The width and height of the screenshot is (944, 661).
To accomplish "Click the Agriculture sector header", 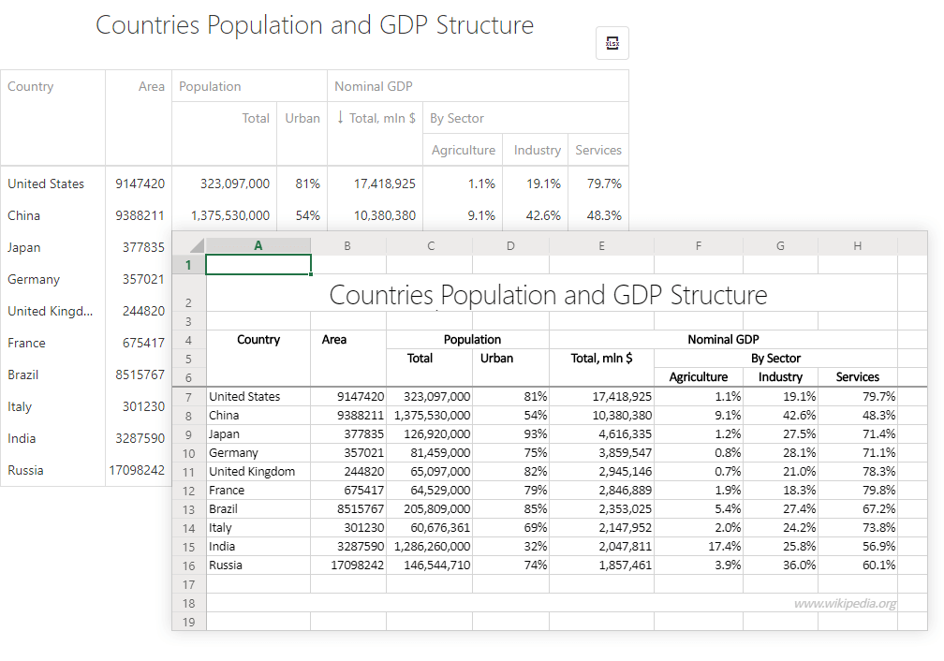I will (x=463, y=150).
